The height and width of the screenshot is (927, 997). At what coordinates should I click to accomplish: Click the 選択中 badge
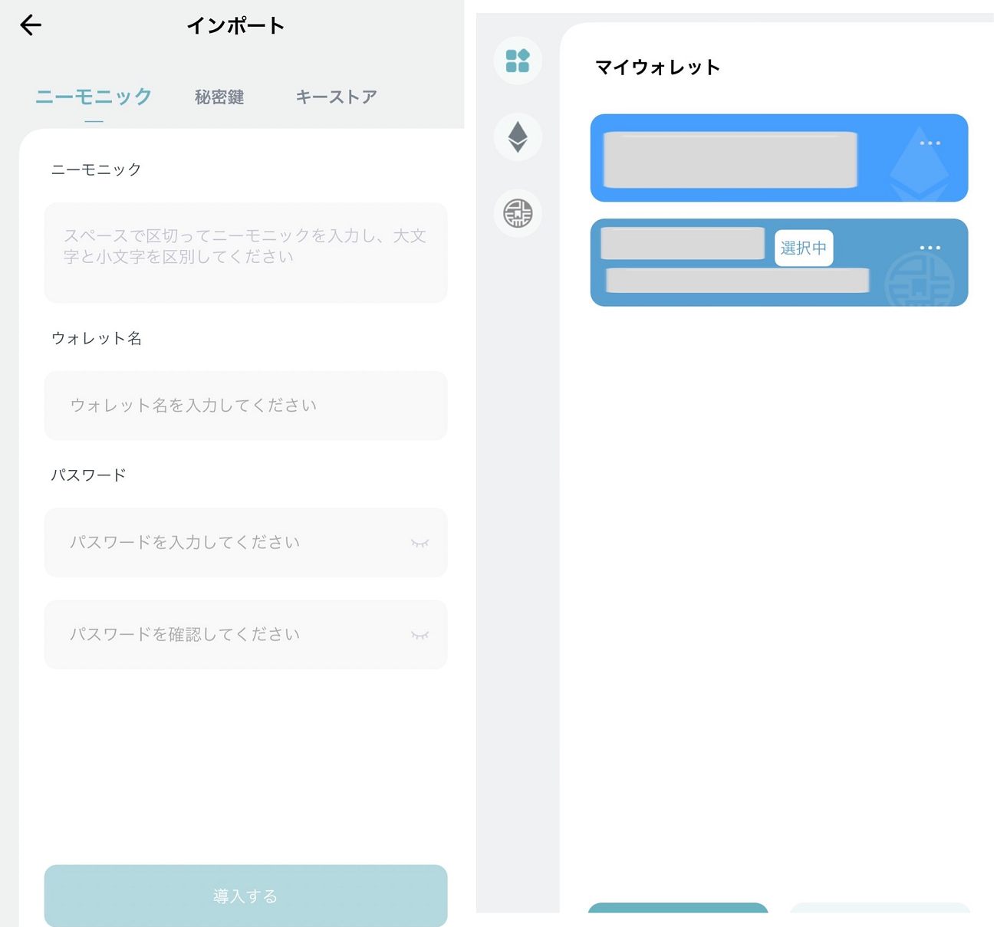pyautogui.click(x=804, y=248)
